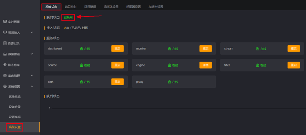Viewport: 306px width, 135px height.
Task: Click the proxy service name
Action: [140, 82]
